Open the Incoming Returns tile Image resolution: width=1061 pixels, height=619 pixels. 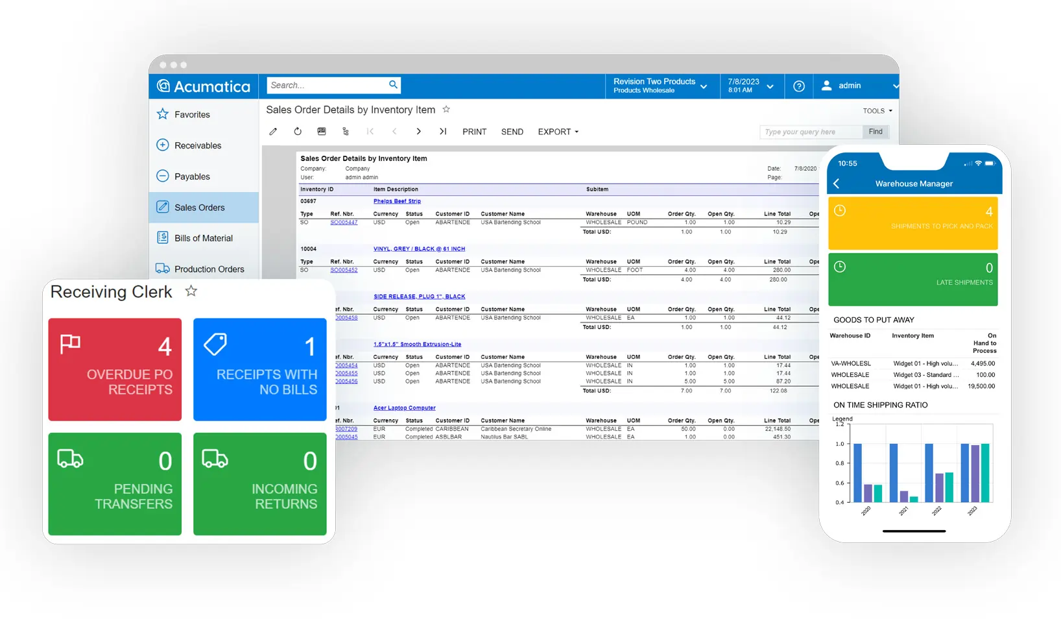(x=259, y=484)
